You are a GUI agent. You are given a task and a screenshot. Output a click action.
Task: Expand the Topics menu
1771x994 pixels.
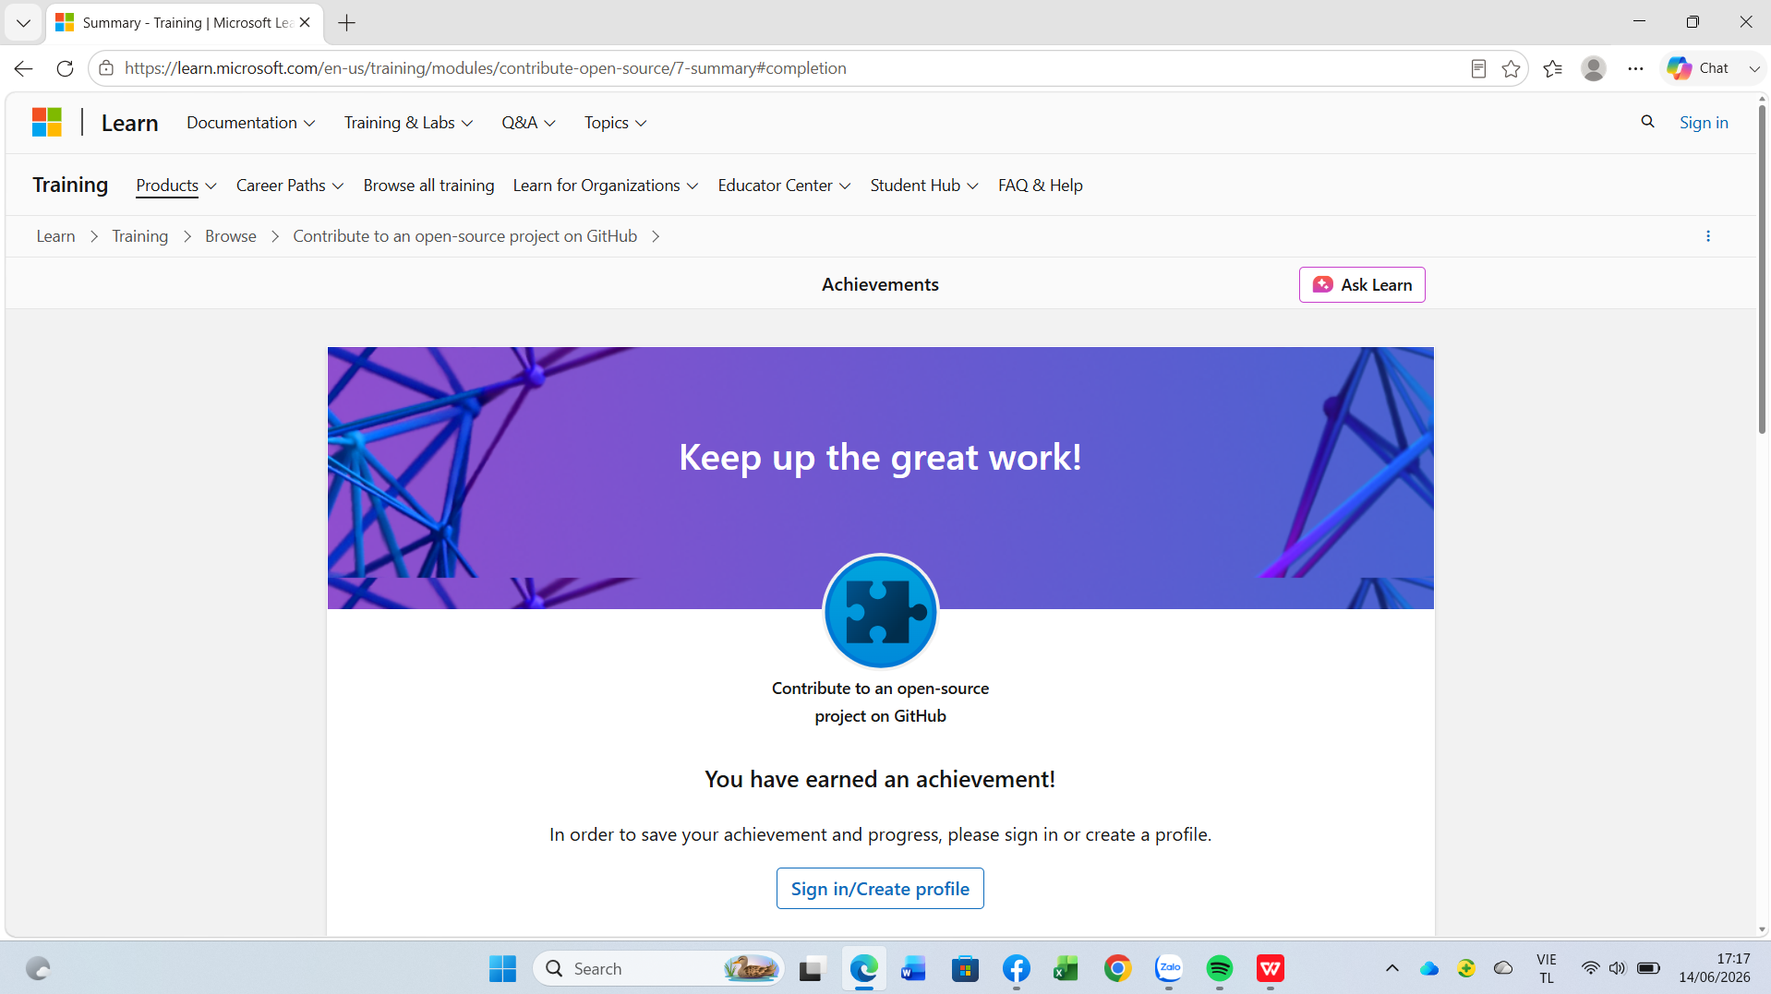pyautogui.click(x=615, y=123)
